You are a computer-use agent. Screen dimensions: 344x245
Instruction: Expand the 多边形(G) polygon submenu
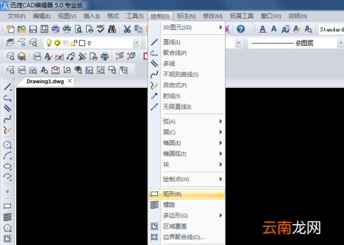[187, 216]
